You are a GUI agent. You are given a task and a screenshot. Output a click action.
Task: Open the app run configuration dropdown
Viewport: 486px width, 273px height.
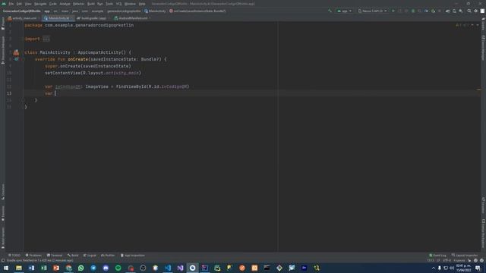click(344, 11)
